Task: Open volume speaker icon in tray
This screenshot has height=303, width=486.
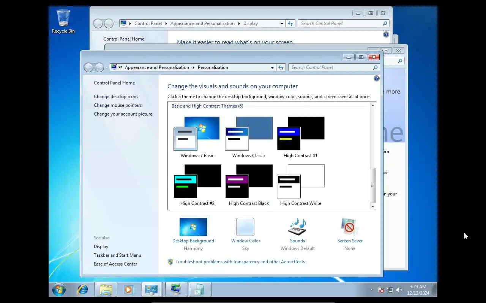Action: click(399, 290)
